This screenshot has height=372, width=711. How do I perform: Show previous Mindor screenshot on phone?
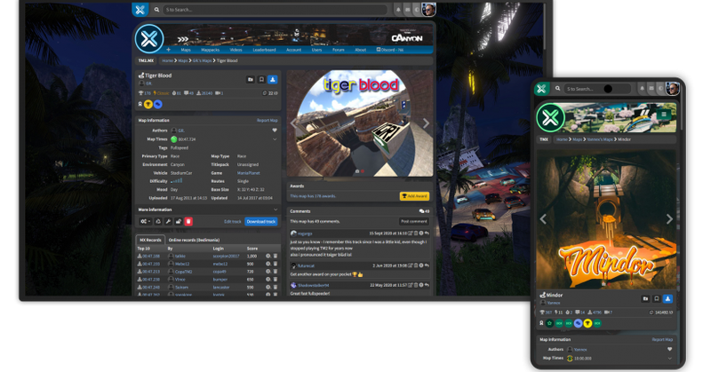(543, 219)
